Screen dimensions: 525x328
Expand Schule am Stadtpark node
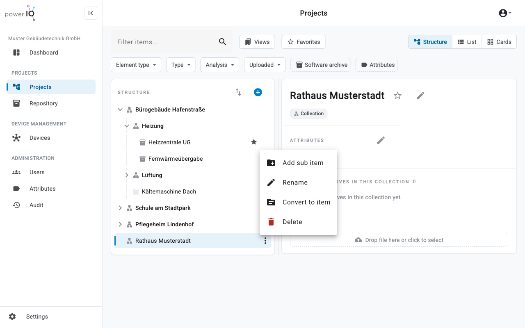point(120,208)
